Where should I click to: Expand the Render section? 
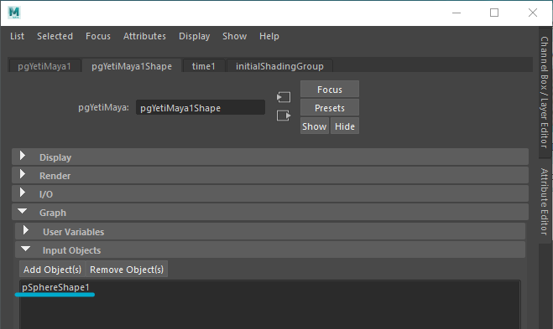pos(270,175)
